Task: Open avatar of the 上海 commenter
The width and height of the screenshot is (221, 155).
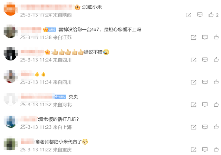Action: (10, 122)
